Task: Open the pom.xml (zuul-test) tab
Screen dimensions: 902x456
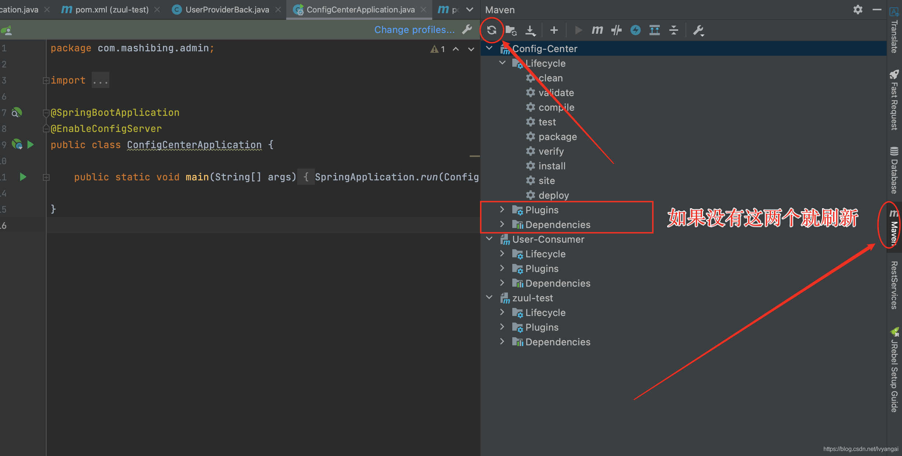Action: coord(112,10)
